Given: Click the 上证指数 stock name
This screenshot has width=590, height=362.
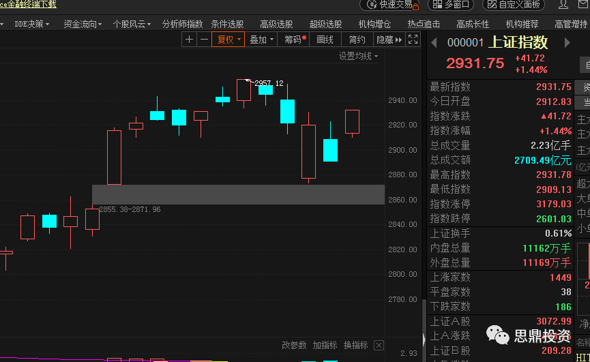Looking at the screenshot, I should click(518, 42).
